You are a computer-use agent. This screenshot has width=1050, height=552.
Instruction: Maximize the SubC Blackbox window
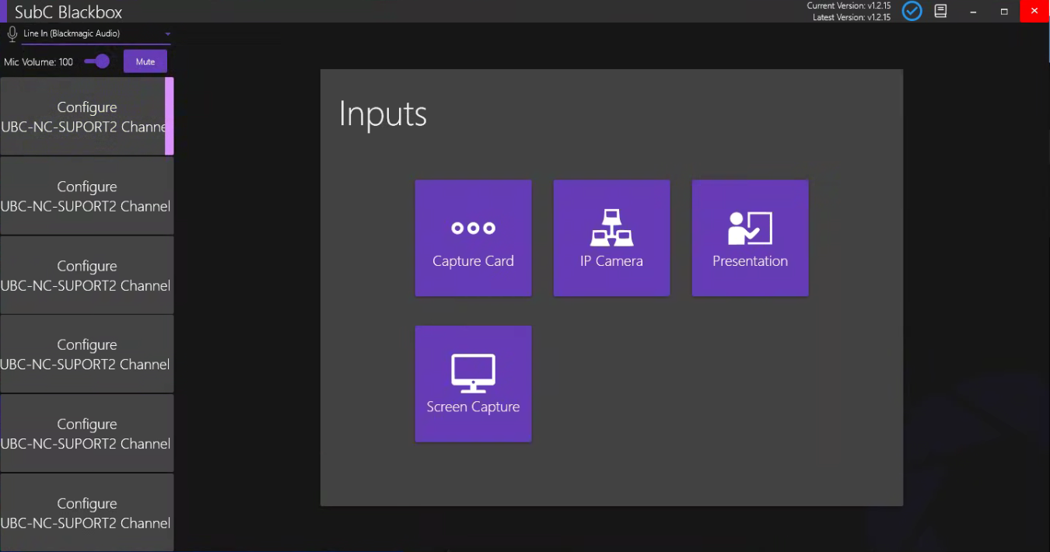coord(1004,11)
